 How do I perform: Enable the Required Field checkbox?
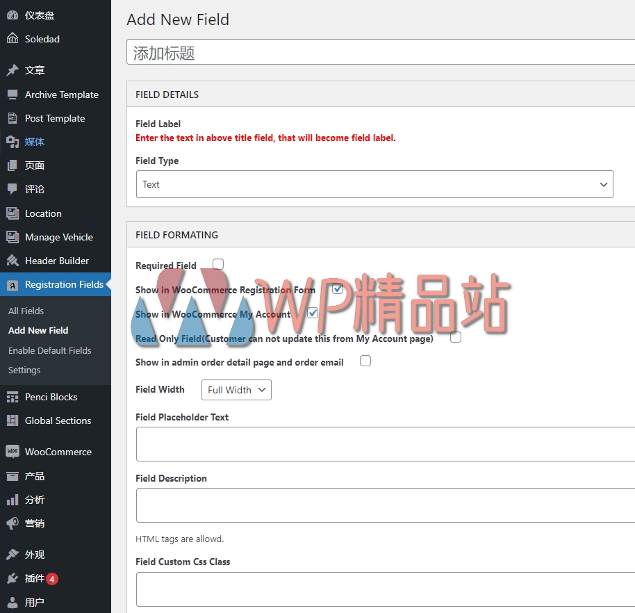click(x=217, y=264)
